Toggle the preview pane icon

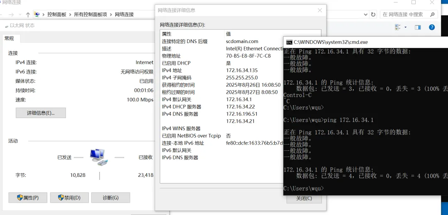click(418, 27)
